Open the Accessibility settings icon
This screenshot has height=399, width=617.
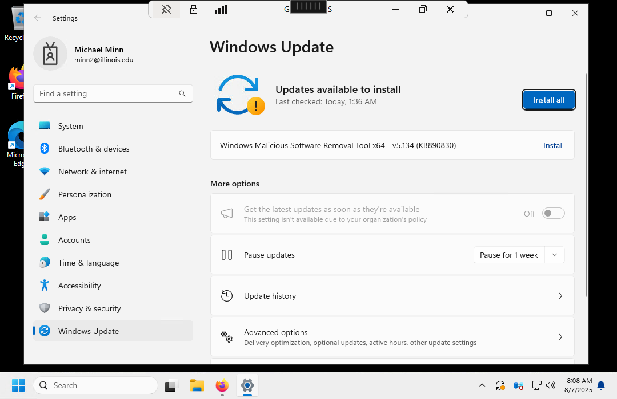coord(45,286)
